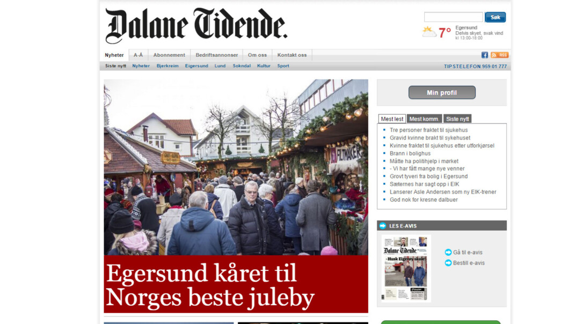Viewport: 568px width, 324px height.
Task: Open the e-avis front page thumbnail
Action: [x=406, y=268]
